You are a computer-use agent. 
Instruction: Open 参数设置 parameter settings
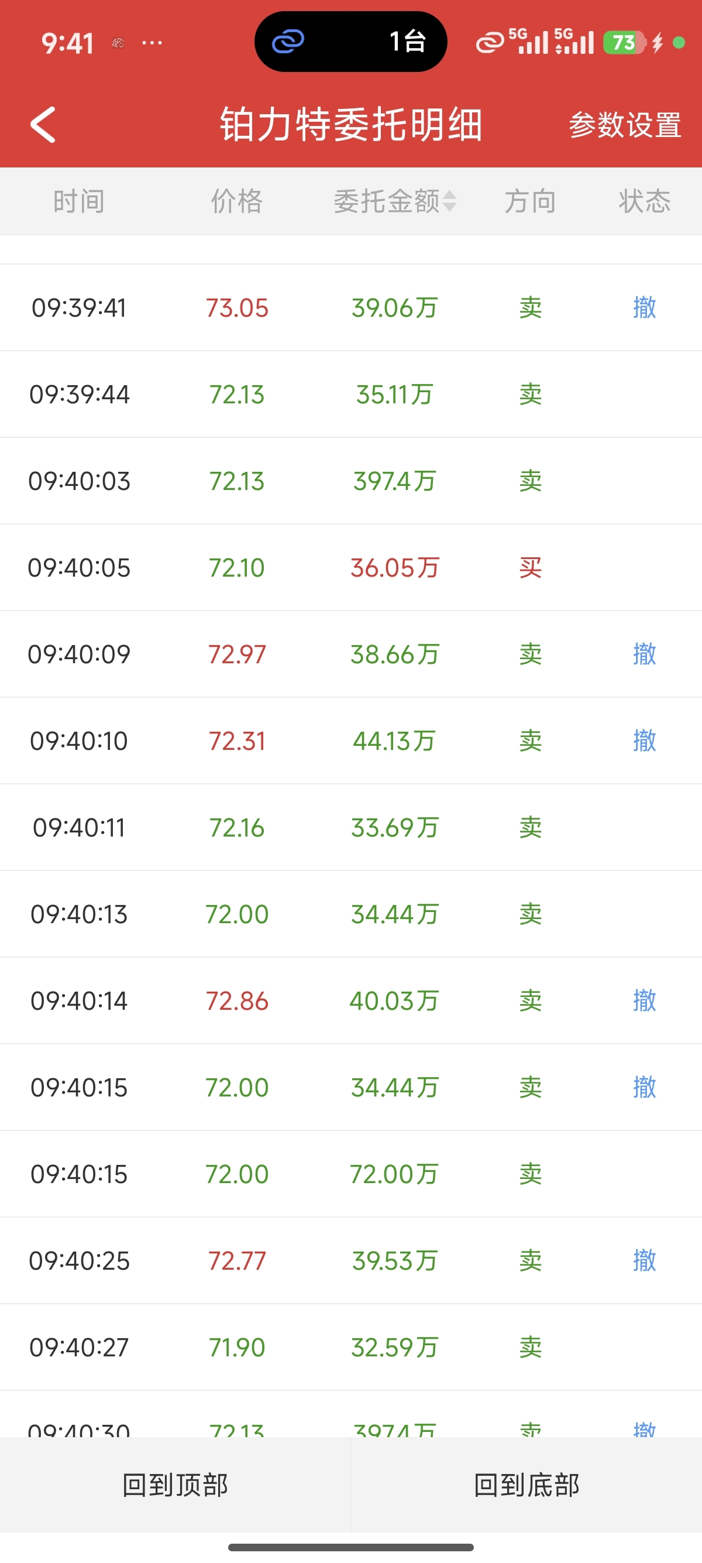coord(624,125)
